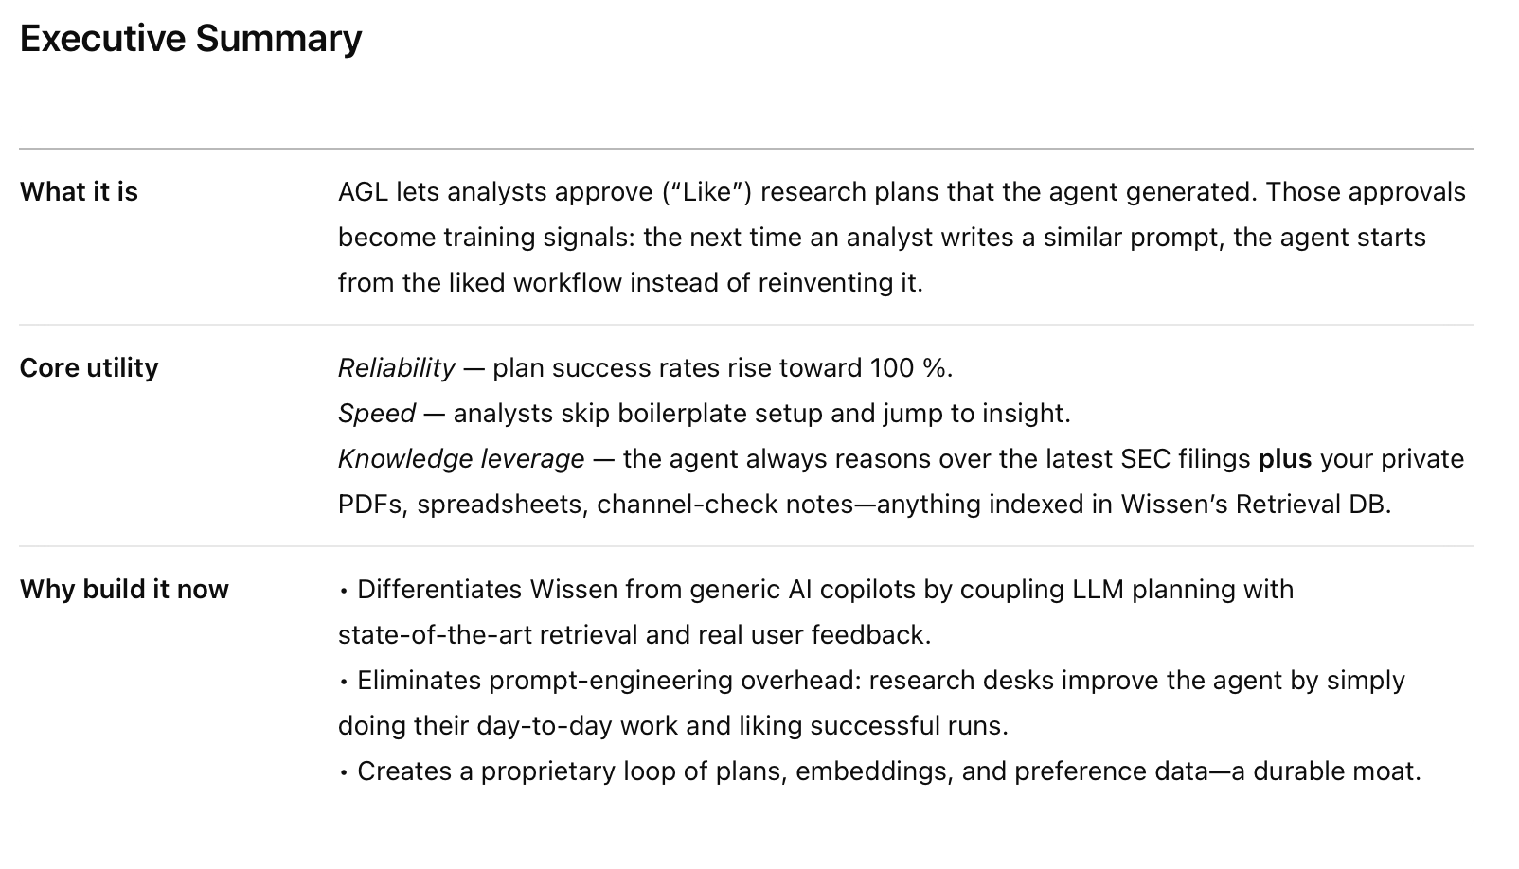The height and width of the screenshot is (869, 1519).
Task: Click the phrase 'Wissen's Retrieval DB'
Action: pyautogui.click(x=1253, y=505)
